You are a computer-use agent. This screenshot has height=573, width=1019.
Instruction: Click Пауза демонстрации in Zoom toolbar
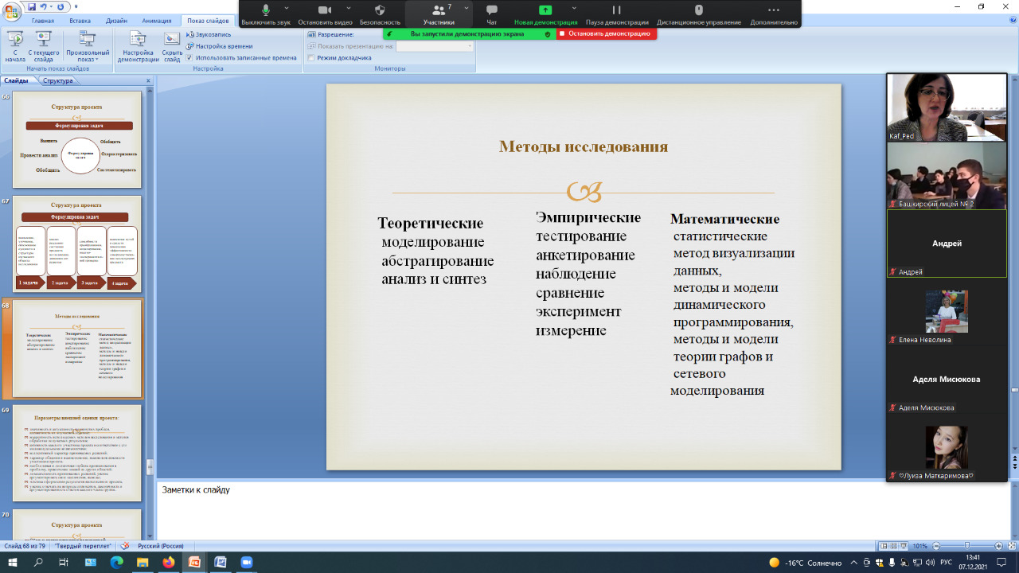615,14
